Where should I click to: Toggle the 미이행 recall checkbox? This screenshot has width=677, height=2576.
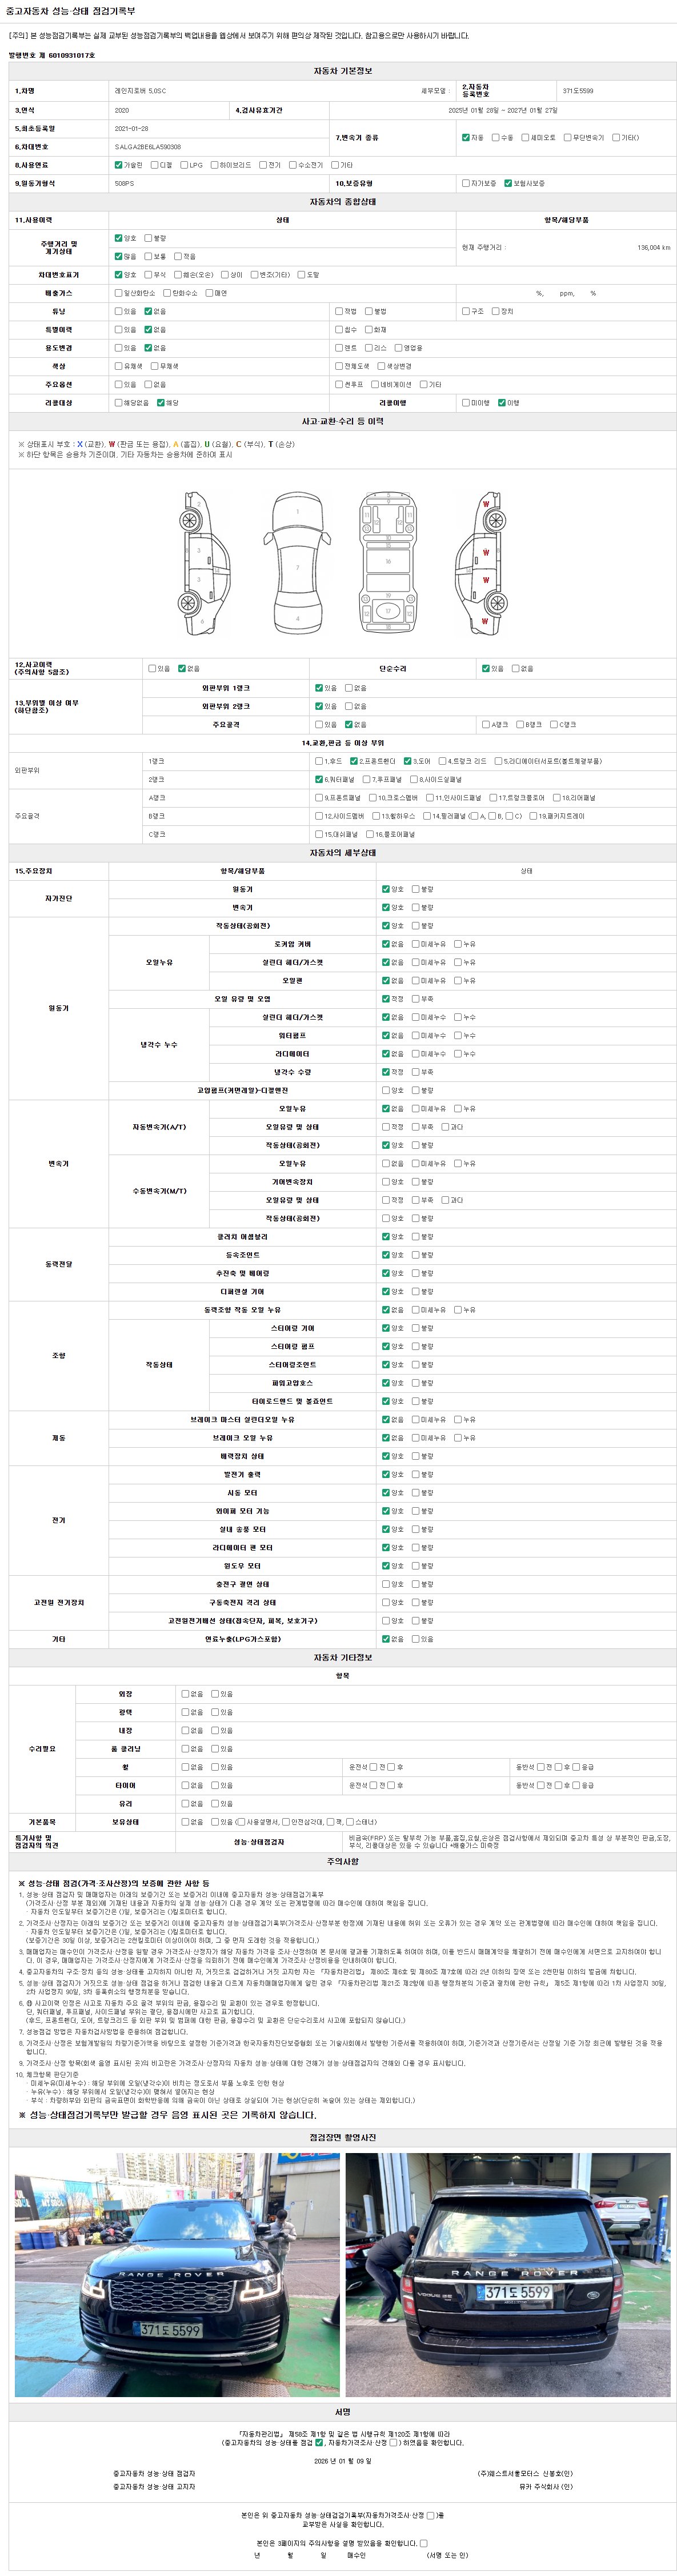(465, 402)
